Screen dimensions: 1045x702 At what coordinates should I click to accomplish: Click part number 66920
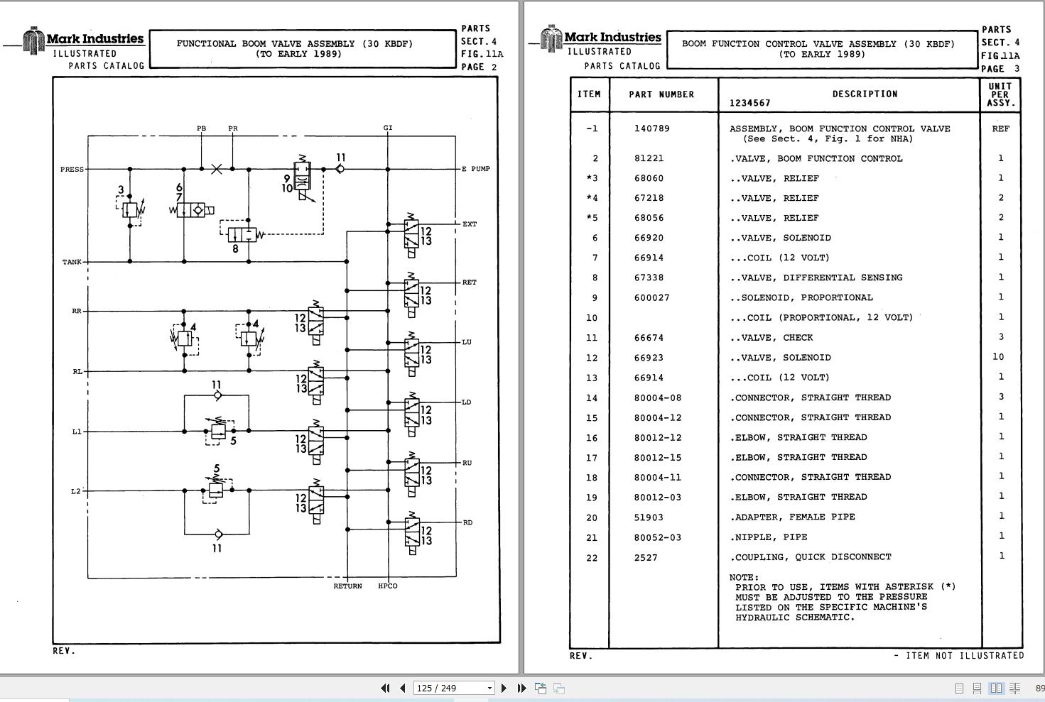(x=649, y=238)
